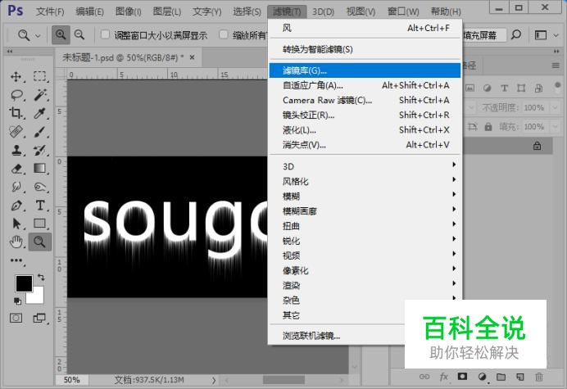Select the Eraser tool
The width and height of the screenshot is (567, 389).
(16, 169)
